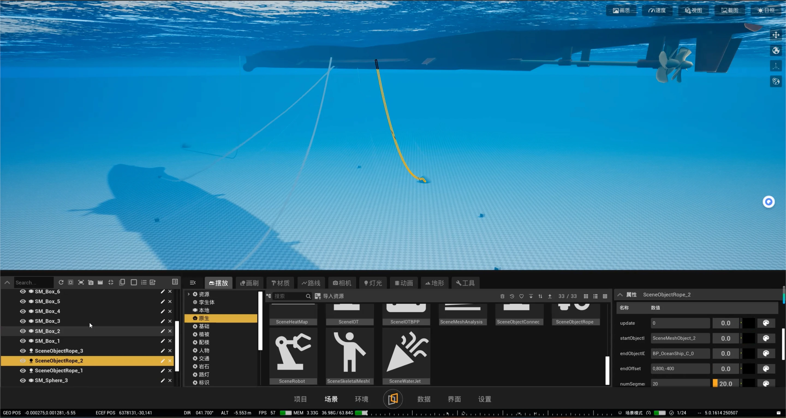Viewport: 786px width, 418px height.
Task: Switch asset browser to grid view icon
Action: [585, 296]
